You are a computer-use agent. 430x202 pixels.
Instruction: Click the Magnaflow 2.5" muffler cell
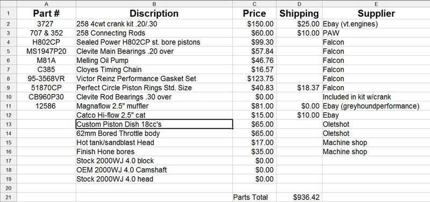click(x=154, y=106)
